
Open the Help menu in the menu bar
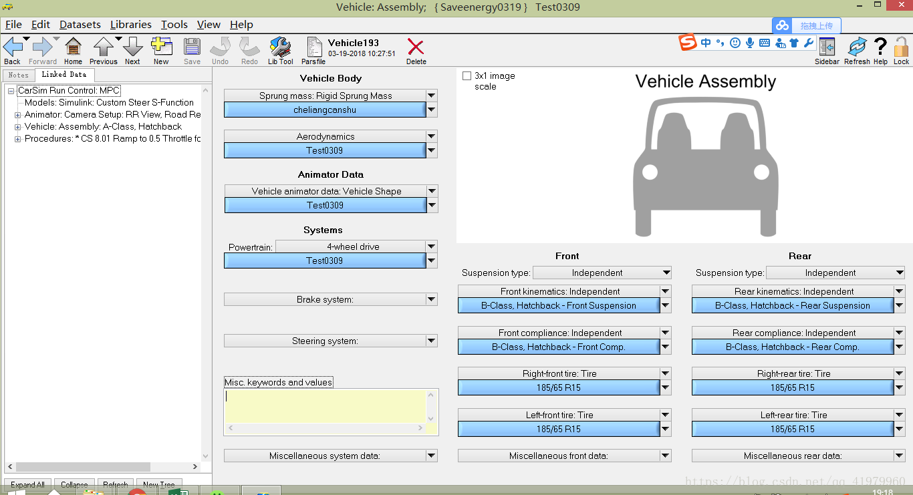241,25
